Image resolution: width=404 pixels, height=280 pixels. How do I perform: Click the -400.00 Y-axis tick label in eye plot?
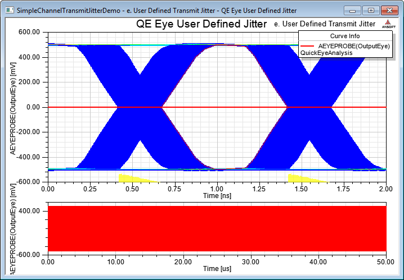(x=28, y=157)
